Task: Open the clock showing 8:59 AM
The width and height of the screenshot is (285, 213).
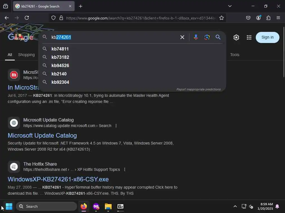Action: [x=265, y=206]
